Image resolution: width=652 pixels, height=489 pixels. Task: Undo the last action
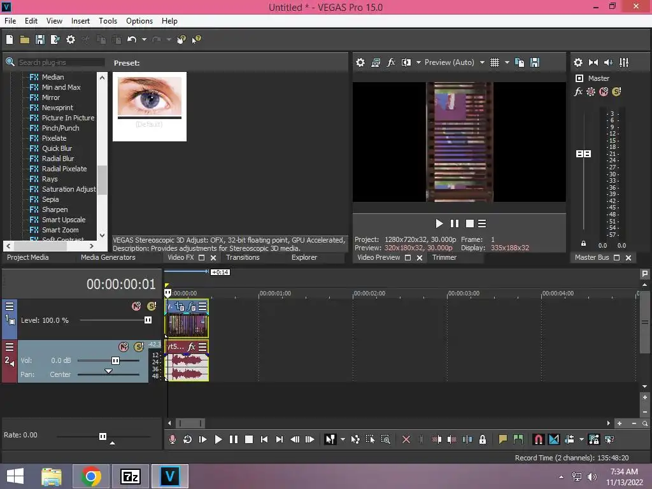click(x=132, y=39)
